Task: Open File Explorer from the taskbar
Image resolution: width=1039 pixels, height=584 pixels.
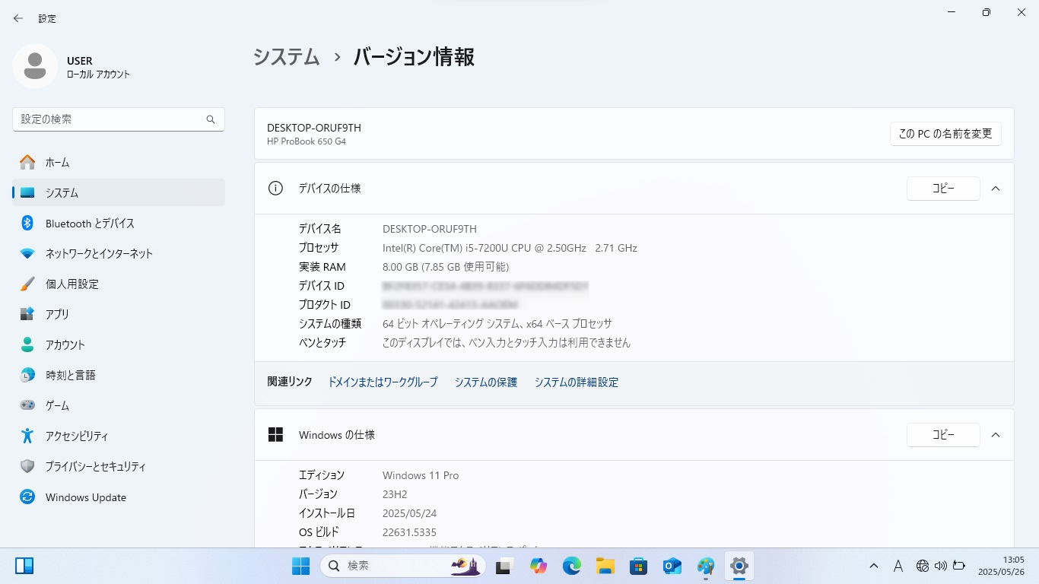Action: click(x=605, y=566)
